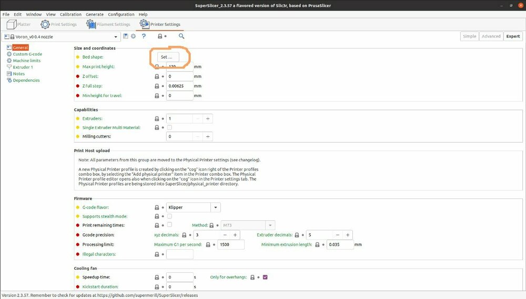Select Extruder 1 in the sidebar
The height and width of the screenshot is (299, 526).
tap(23, 67)
